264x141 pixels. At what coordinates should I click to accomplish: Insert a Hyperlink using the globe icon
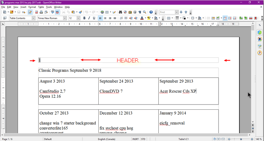(x=102, y=12)
